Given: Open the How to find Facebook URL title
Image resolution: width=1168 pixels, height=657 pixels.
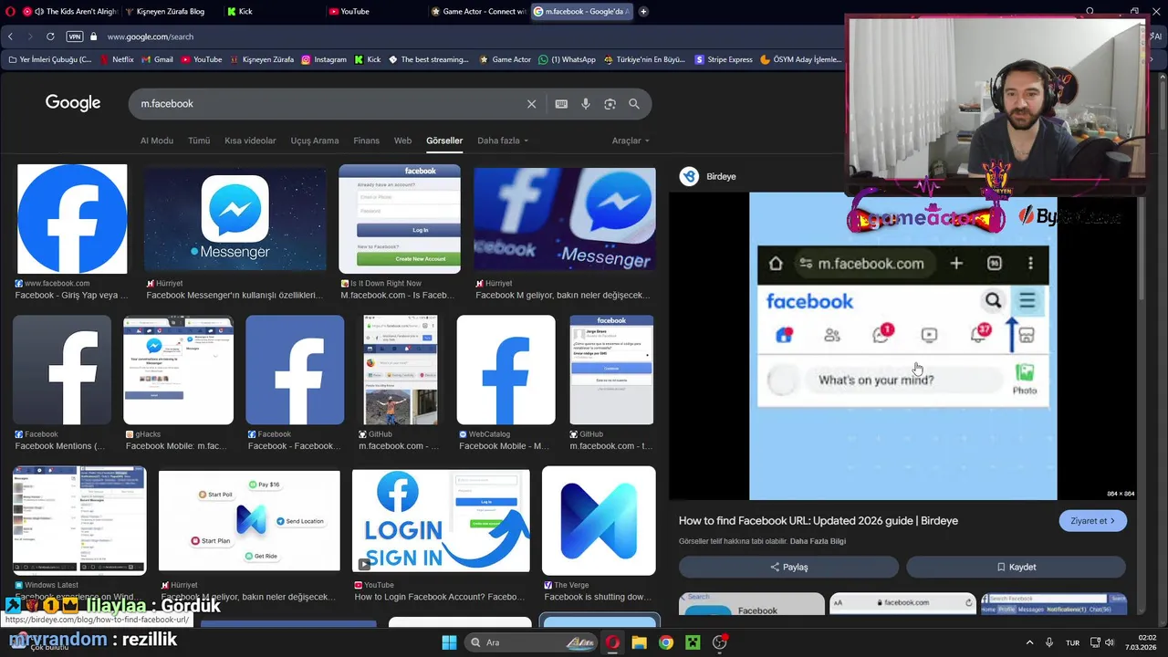Looking at the screenshot, I should coord(818,521).
